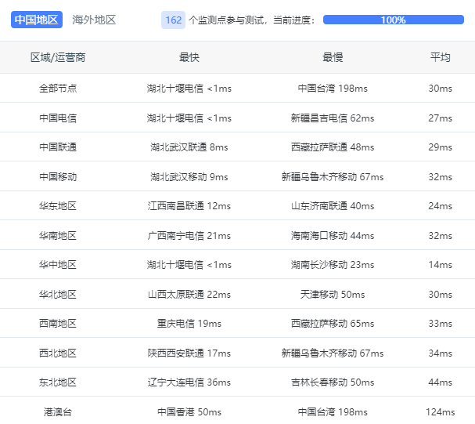475x424 pixels.
Task: Click 新疆乌鲁木齐移动 67ms in 西北地区 row
Action: [x=333, y=353]
